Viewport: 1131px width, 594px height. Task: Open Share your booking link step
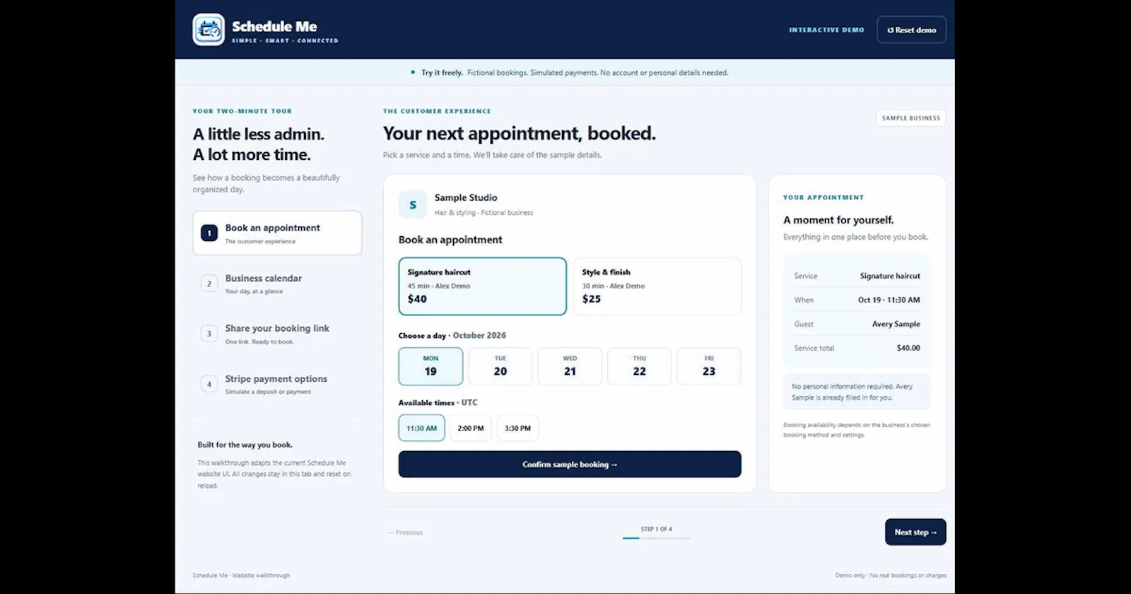click(x=277, y=334)
